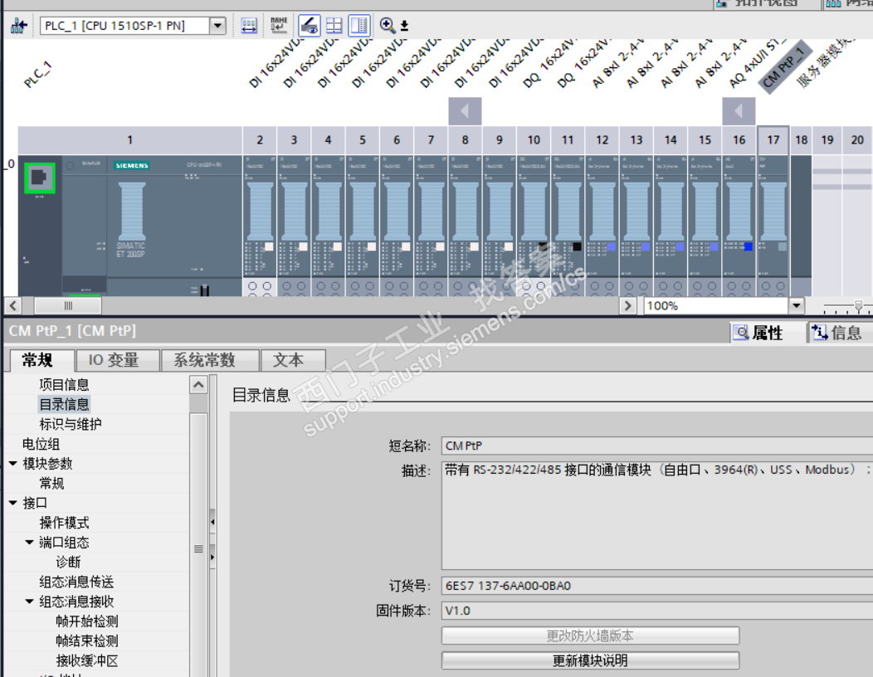This screenshot has width=873, height=677.
Task: Click the 短名称 field containing CM PtP
Action: (x=657, y=446)
